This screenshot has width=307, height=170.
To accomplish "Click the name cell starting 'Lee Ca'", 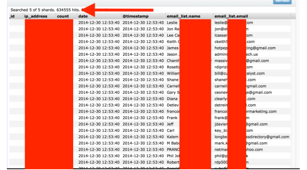I will tap(173, 35).
